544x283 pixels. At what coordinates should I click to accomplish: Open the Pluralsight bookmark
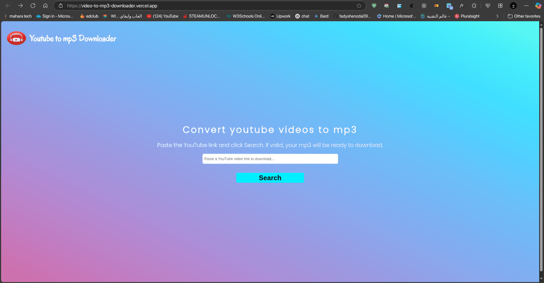[x=467, y=16]
